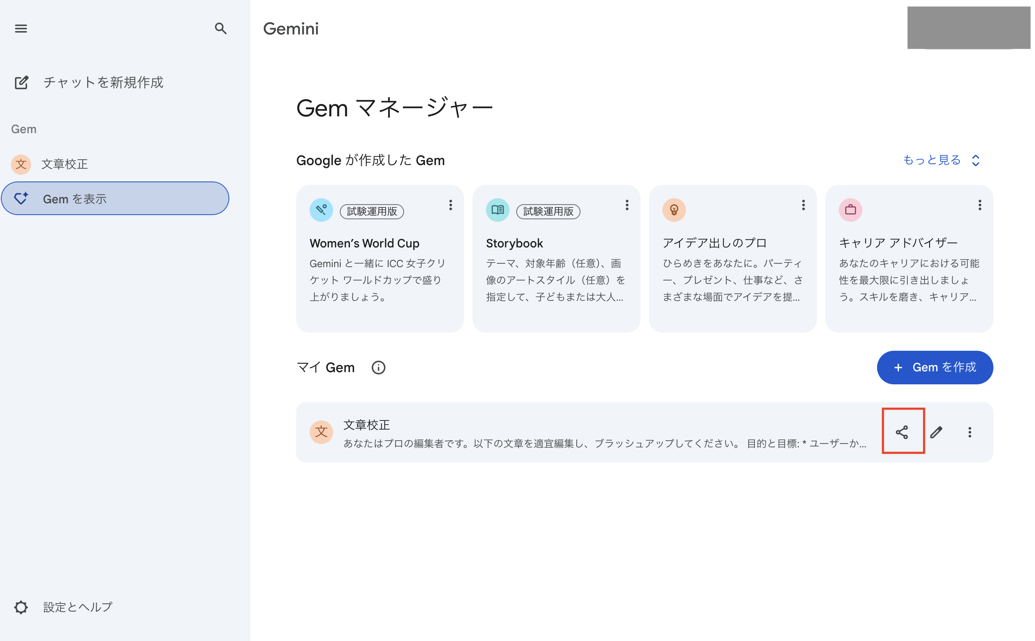Open 文章校正 Gem from sidebar
Screen dimensions: 1035x641
tap(64, 164)
